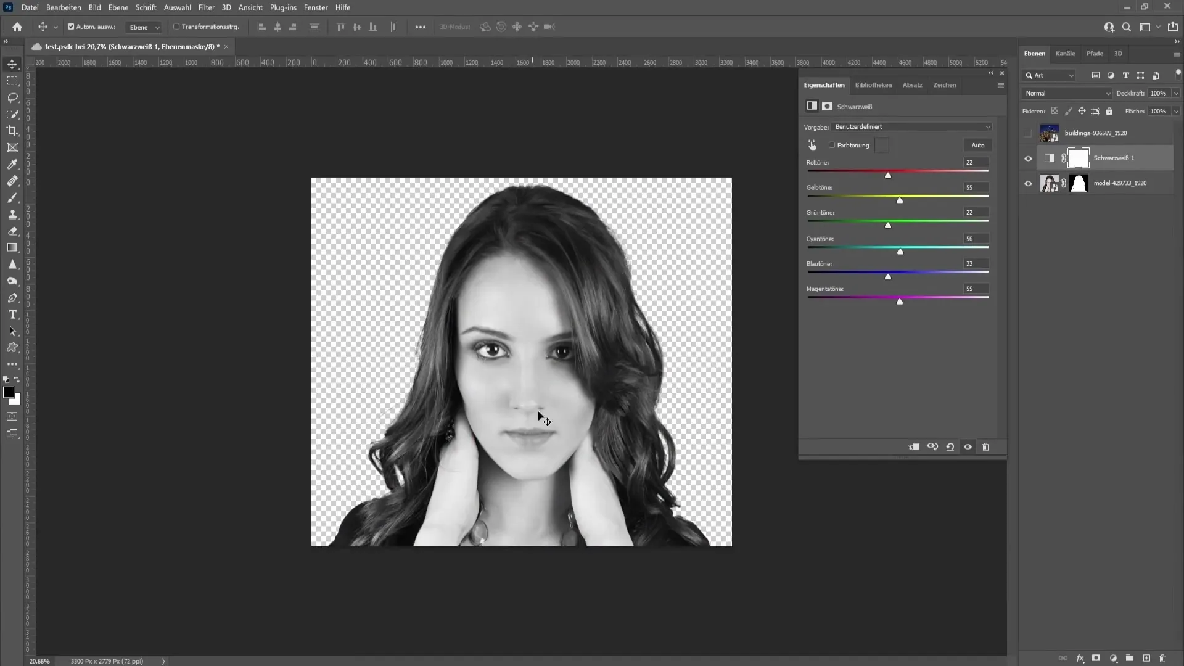Open the Eigenschaften tab
The image size is (1184, 666).
click(x=824, y=84)
